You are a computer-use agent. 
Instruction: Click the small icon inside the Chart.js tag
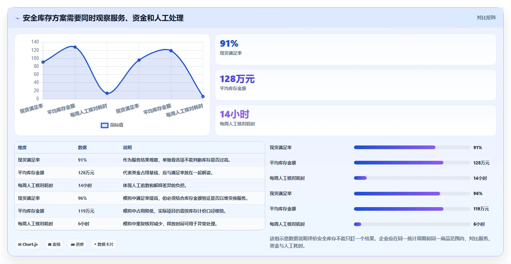tap(20, 245)
